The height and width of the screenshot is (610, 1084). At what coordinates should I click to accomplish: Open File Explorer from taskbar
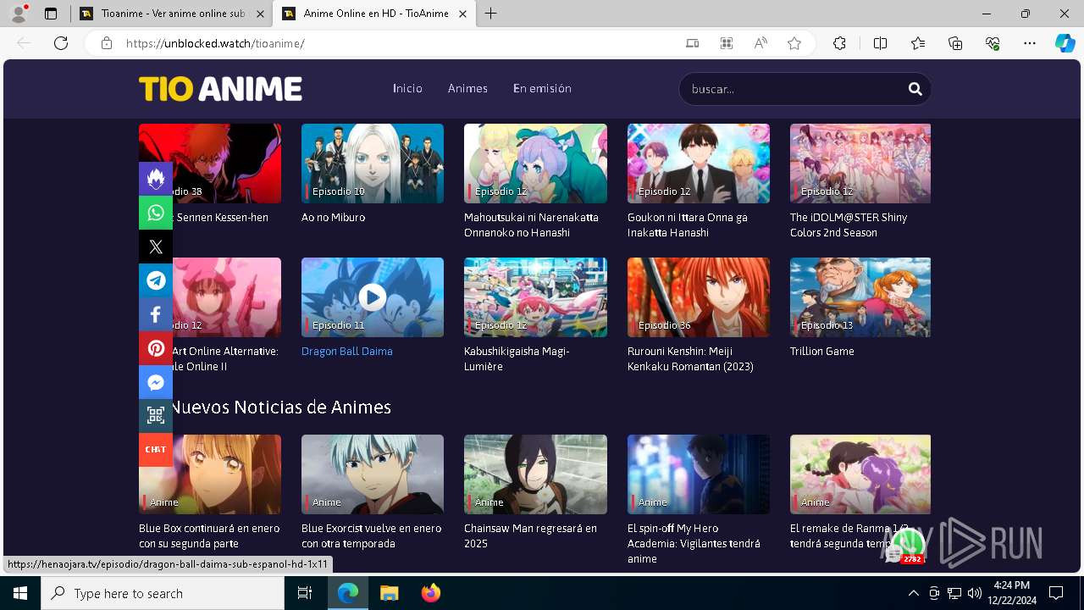pyautogui.click(x=389, y=593)
